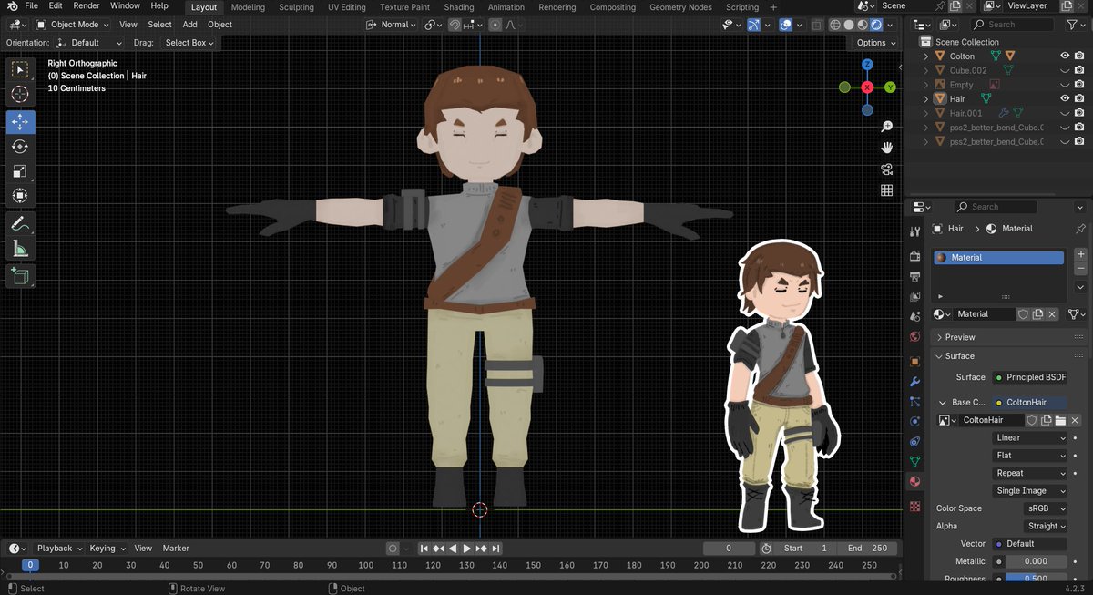Viewport: 1093px width, 595px height.
Task: Pick the Measure tool
Action: click(x=20, y=249)
